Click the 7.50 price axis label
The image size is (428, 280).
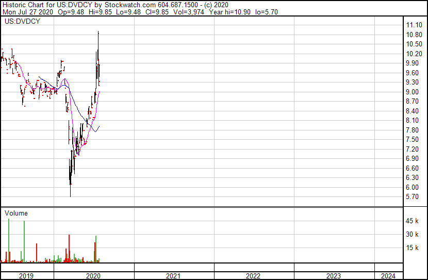point(412,139)
